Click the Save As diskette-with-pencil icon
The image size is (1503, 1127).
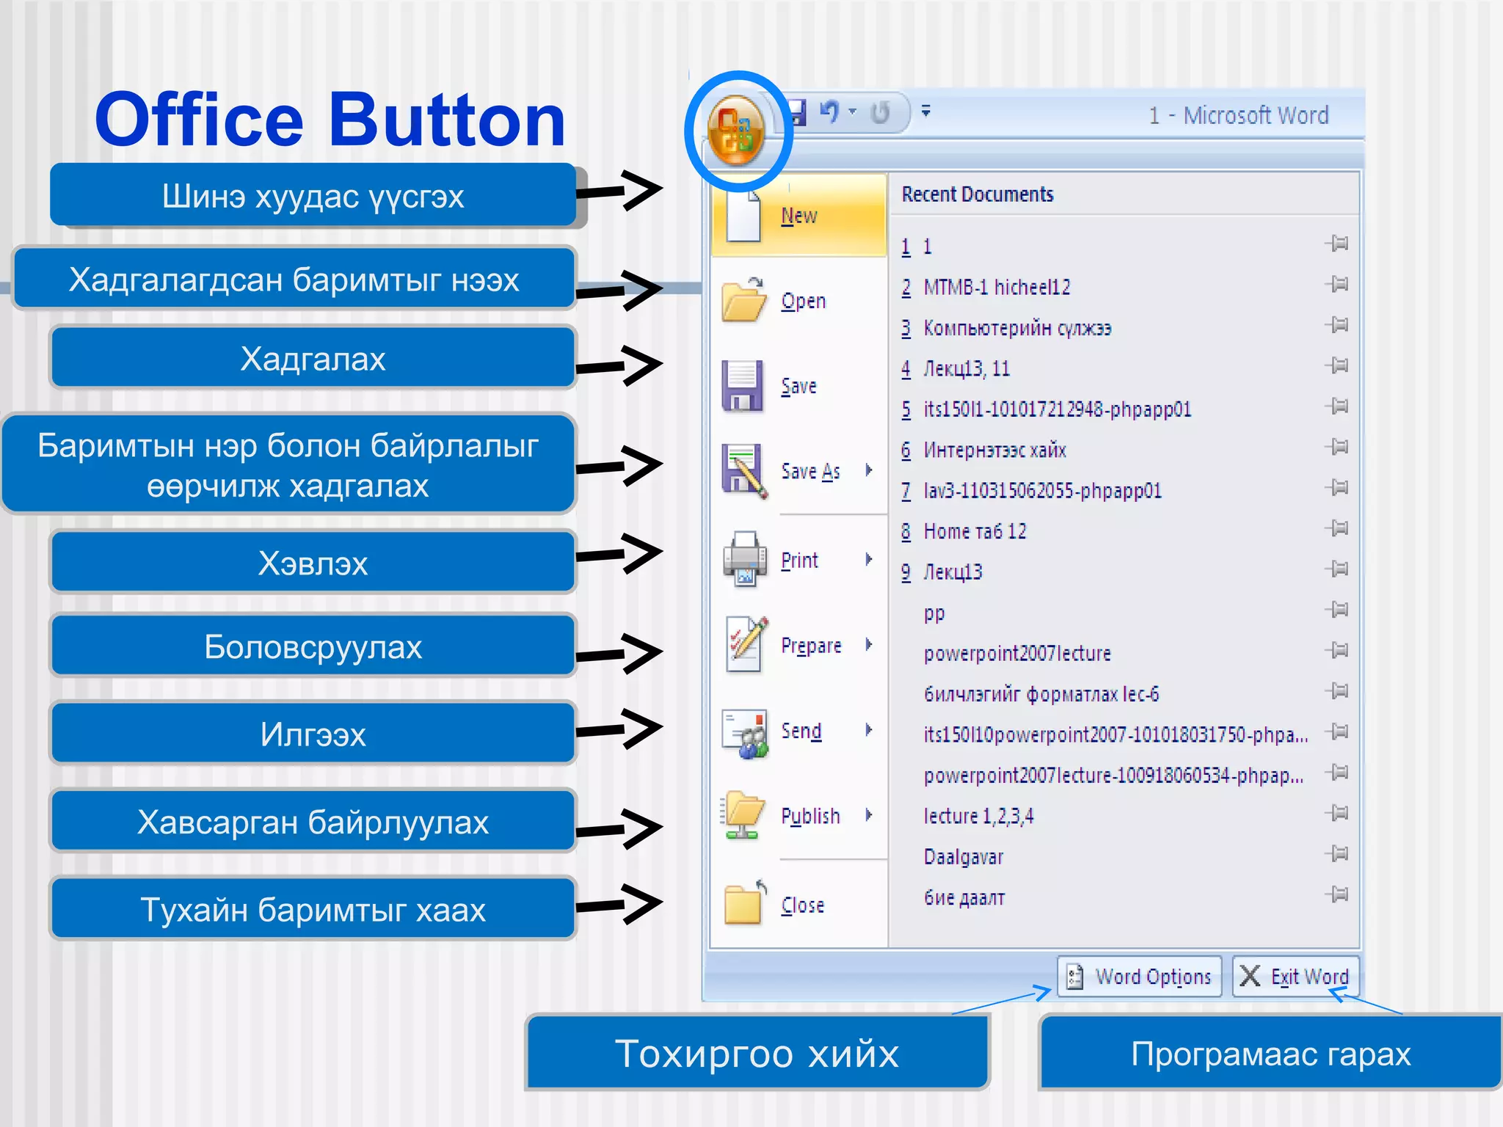point(744,471)
